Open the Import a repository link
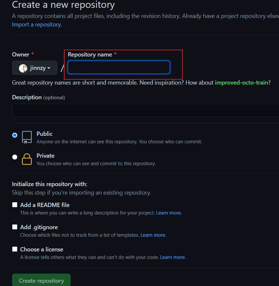This screenshot has width=279, height=286. point(37,24)
